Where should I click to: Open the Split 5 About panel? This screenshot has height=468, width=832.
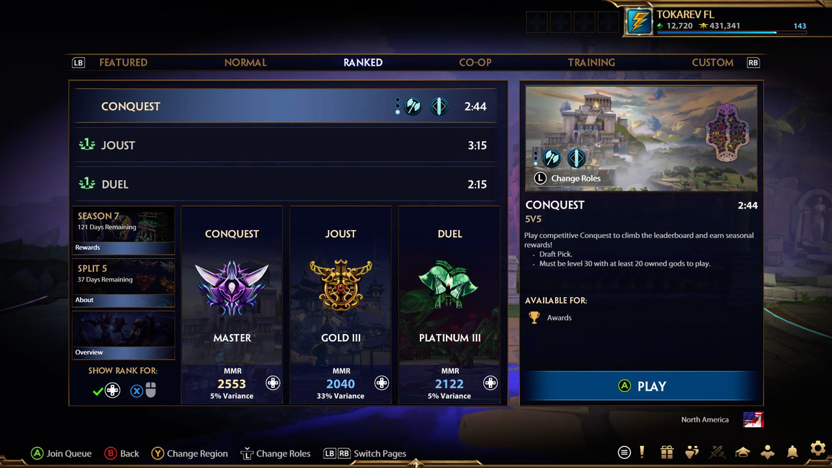tap(123, 283)
